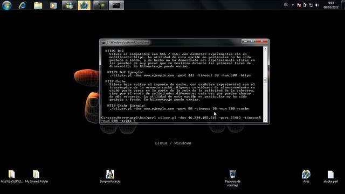Click the Action Center flag tray icon
Viewport: 345px width, 194px height.
click(x=299, y=5)
